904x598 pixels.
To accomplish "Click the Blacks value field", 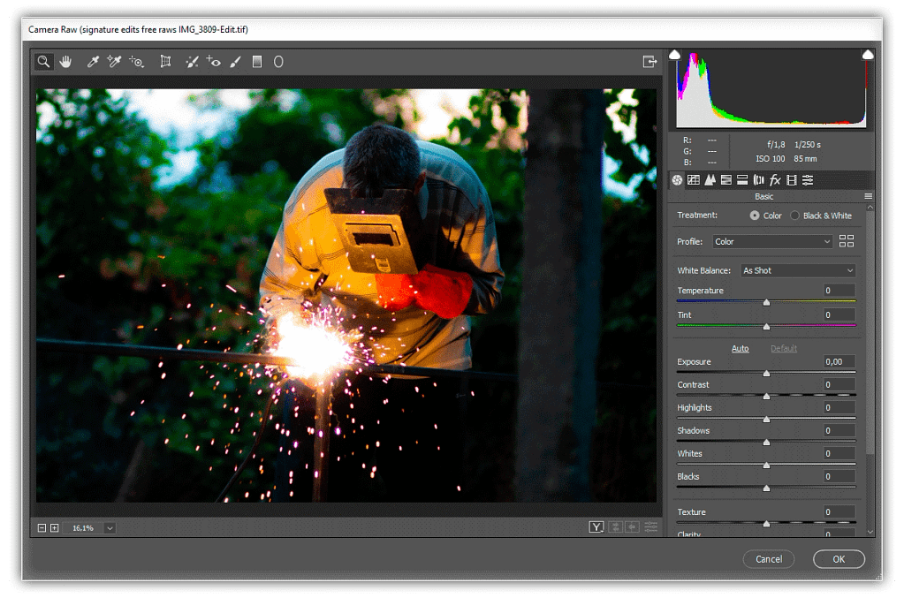I will (x=839, y=476).
